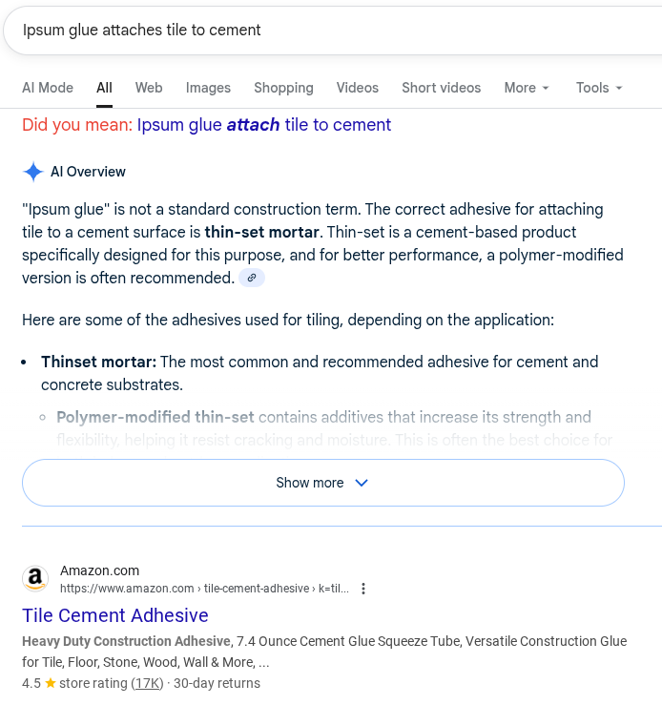Open the Videos tab
Image resolution: width=662 pixels, height=705 pixels.
pyautogui.click(x=358, y=88)
